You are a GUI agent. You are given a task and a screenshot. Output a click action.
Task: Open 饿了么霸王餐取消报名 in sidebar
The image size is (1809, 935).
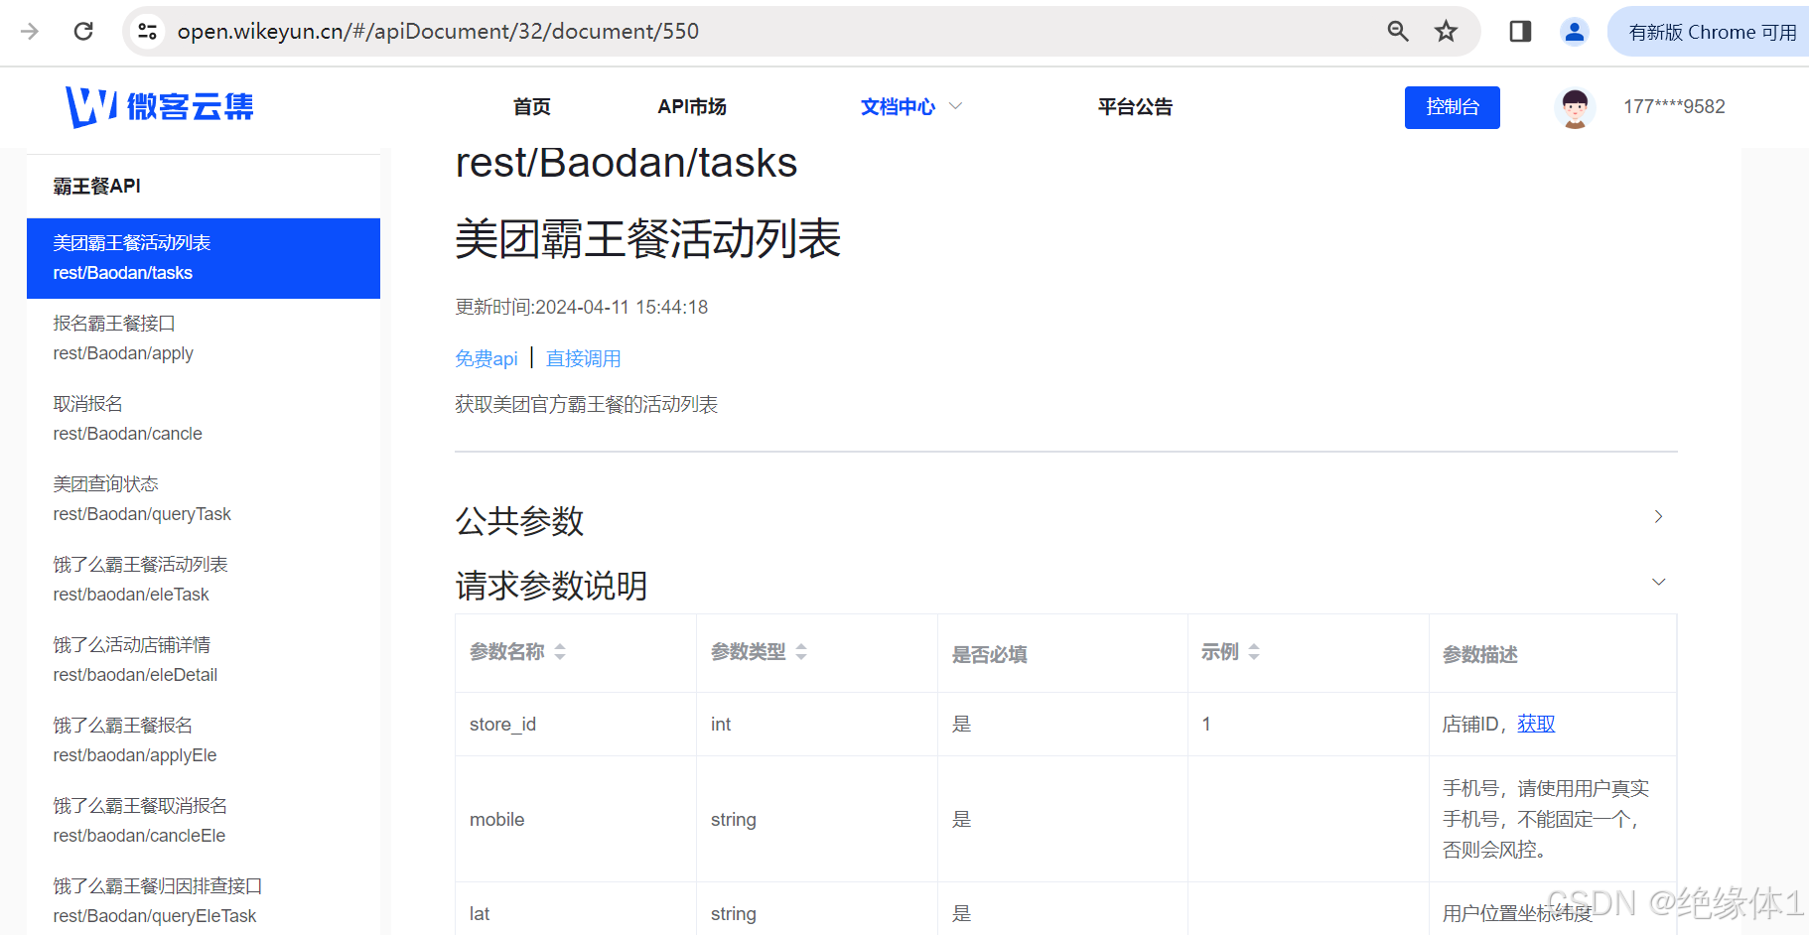pos(204,821)
